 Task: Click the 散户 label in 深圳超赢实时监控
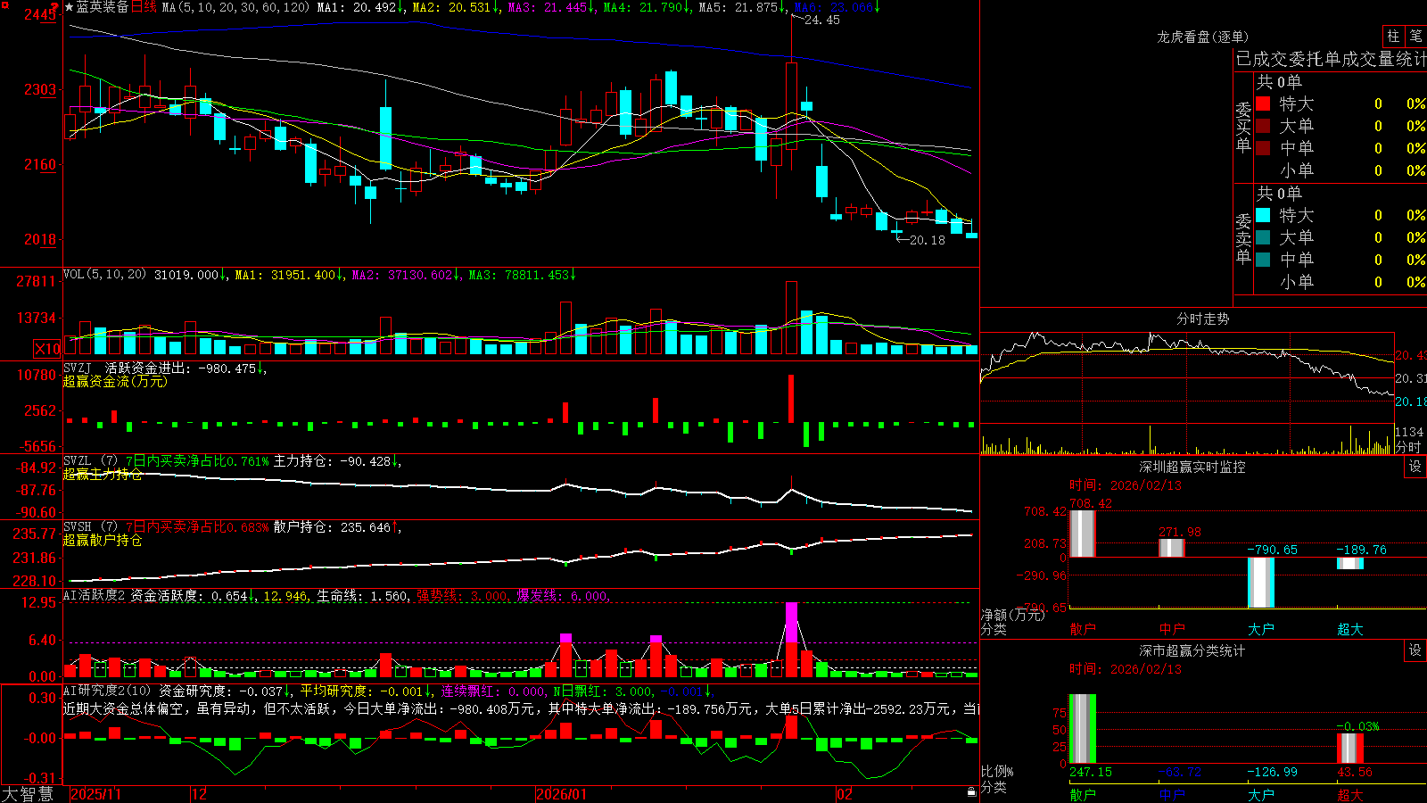(1083, 629)
